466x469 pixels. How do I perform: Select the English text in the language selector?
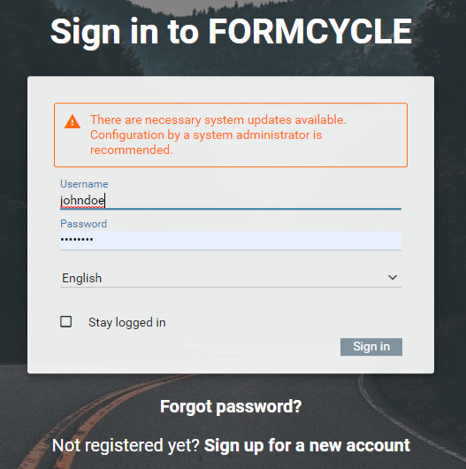[x=81, y=278]
